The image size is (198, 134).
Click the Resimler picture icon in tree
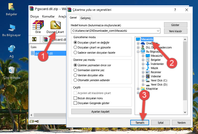(148, 72)
